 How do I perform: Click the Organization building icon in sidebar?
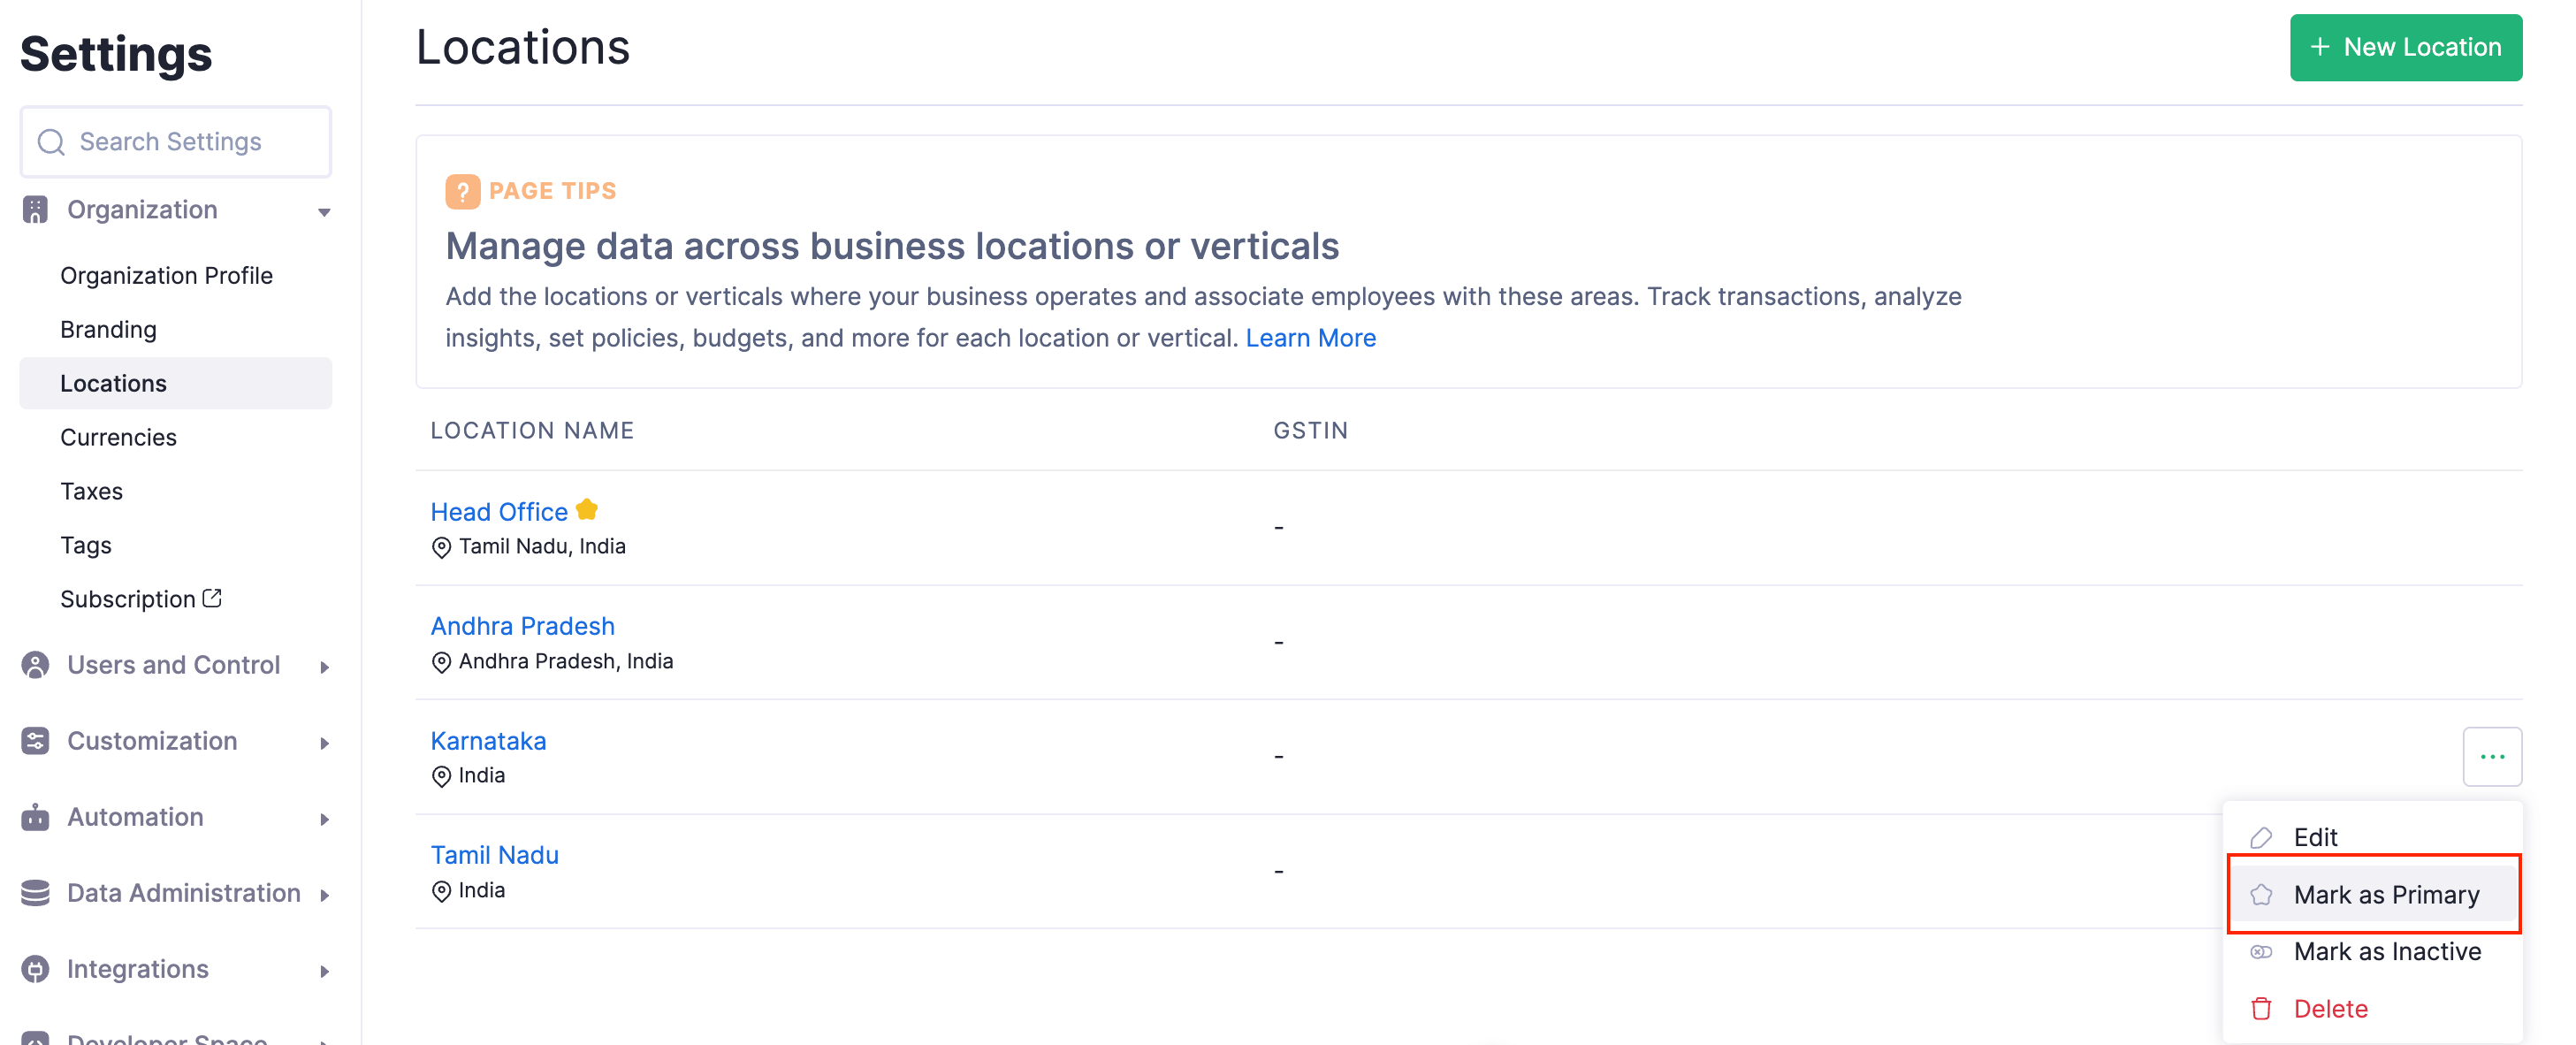35,210
